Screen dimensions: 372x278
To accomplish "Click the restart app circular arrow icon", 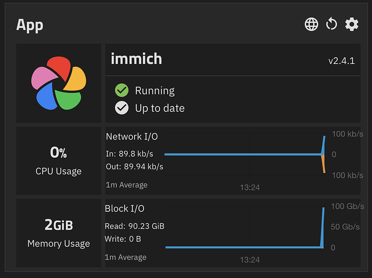I will point(331,24).
